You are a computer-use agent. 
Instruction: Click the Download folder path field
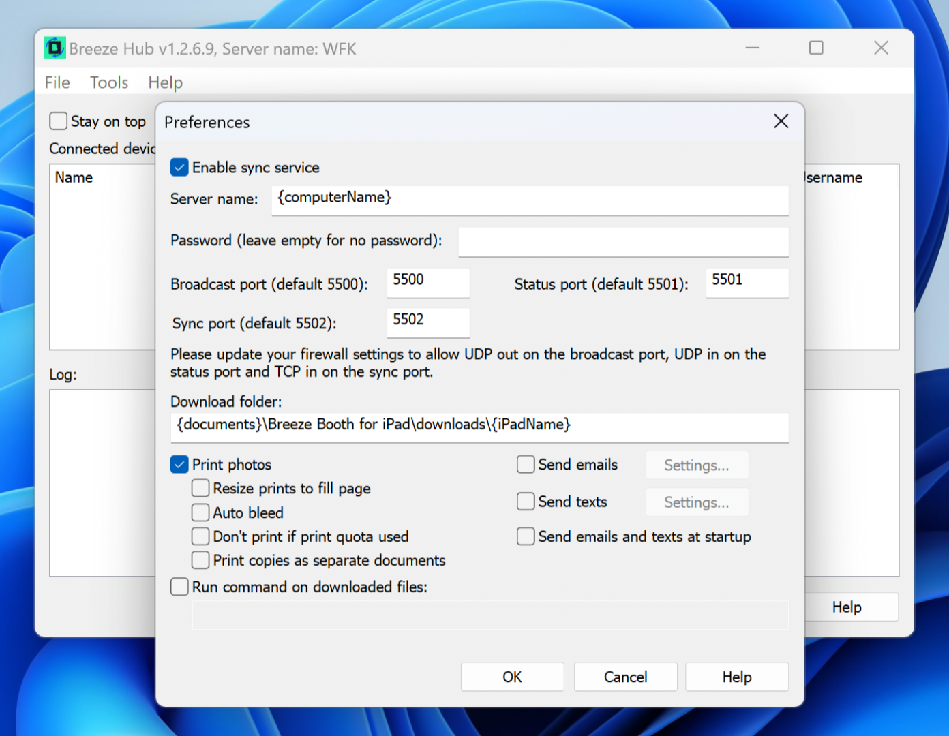tap(479, 427)
